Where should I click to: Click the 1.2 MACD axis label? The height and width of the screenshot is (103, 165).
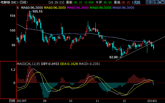coord(13,70)
